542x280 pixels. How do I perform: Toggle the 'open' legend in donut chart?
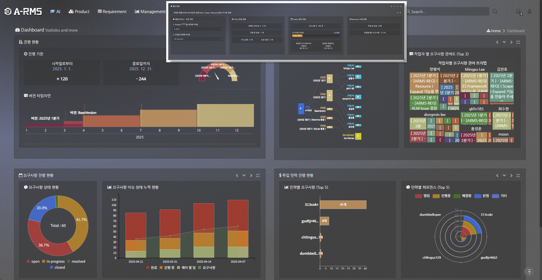33,262
